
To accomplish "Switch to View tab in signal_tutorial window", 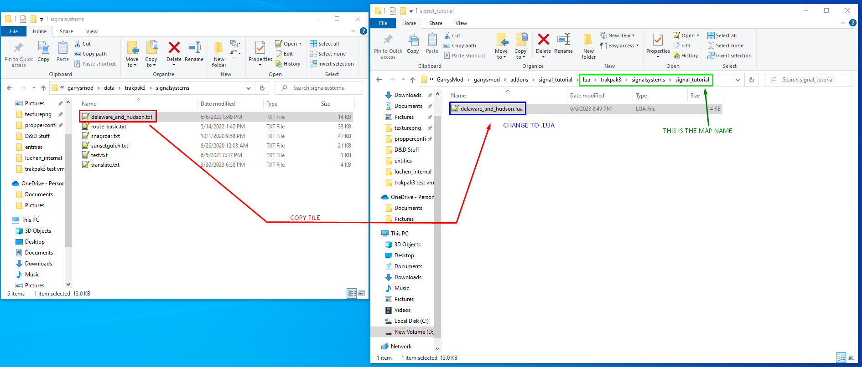I will tap(462, 23).
